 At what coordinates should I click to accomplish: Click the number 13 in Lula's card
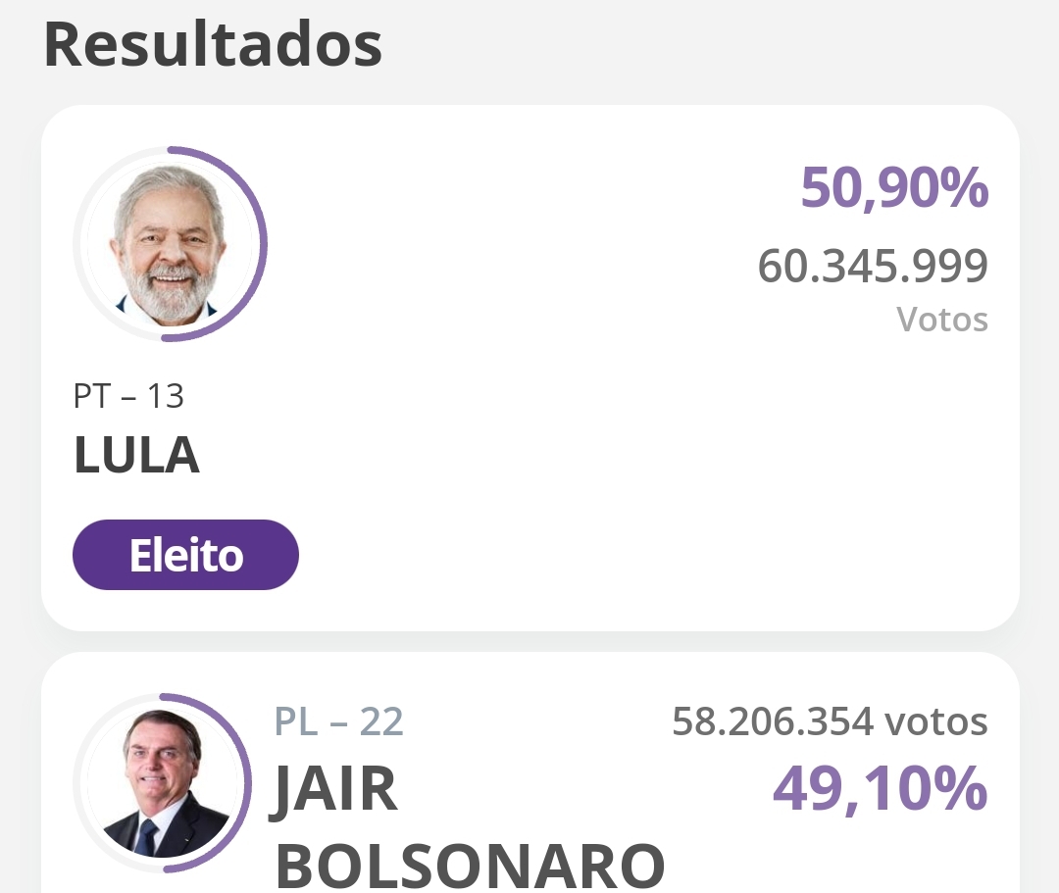click(166, 396)
